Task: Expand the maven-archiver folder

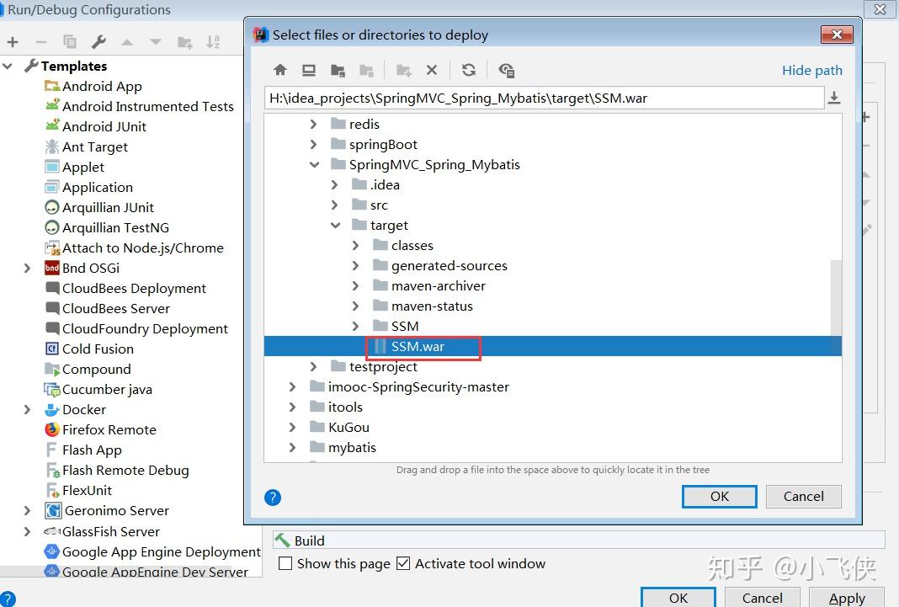Action: (x=355, y=285)
